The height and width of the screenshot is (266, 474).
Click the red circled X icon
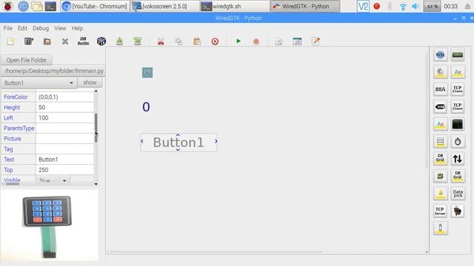[x=215, y=41]
